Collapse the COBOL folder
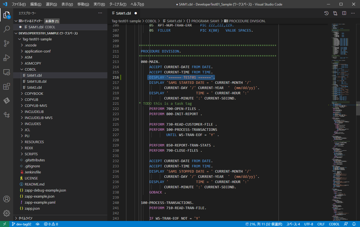 pos(30,69)
